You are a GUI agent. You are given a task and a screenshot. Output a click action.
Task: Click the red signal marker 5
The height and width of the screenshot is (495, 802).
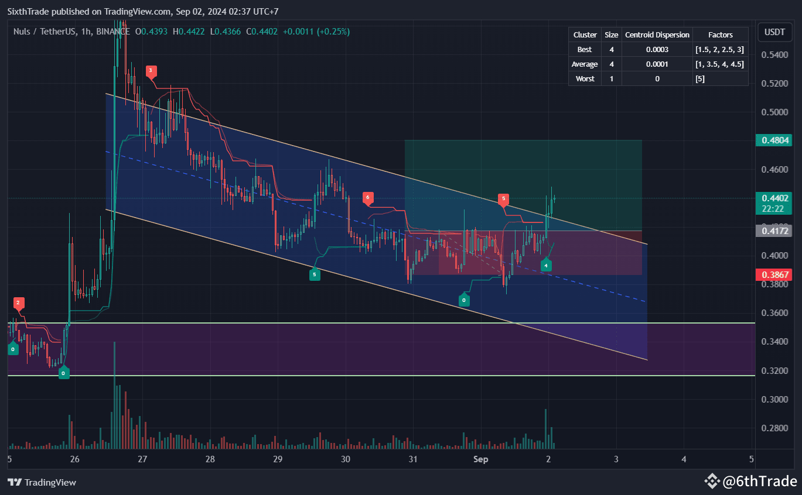[503, 199]
